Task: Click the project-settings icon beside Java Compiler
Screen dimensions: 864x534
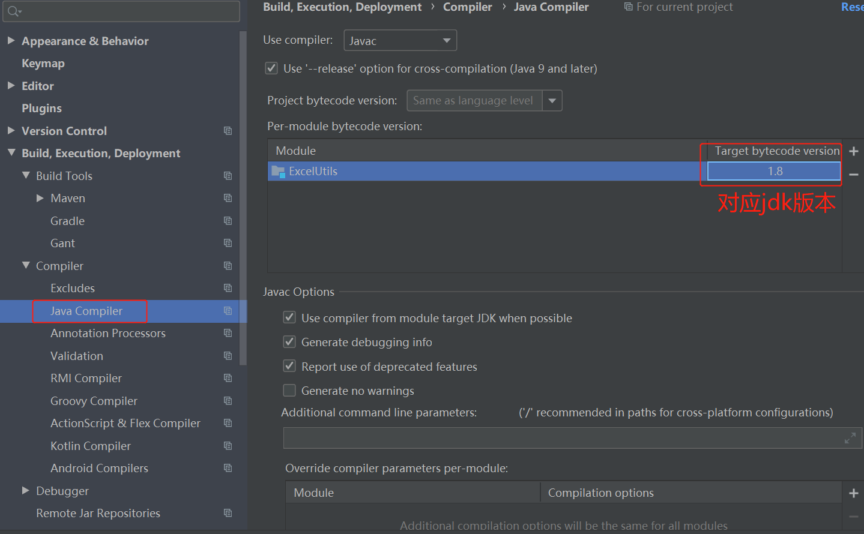Action: [x=228, y=311]
